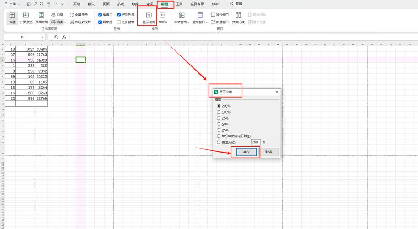Screen dimensions: 418x229
Task: Expand the 冻结窗格 dropdown arrow
Action: click(x=188, y=22)
